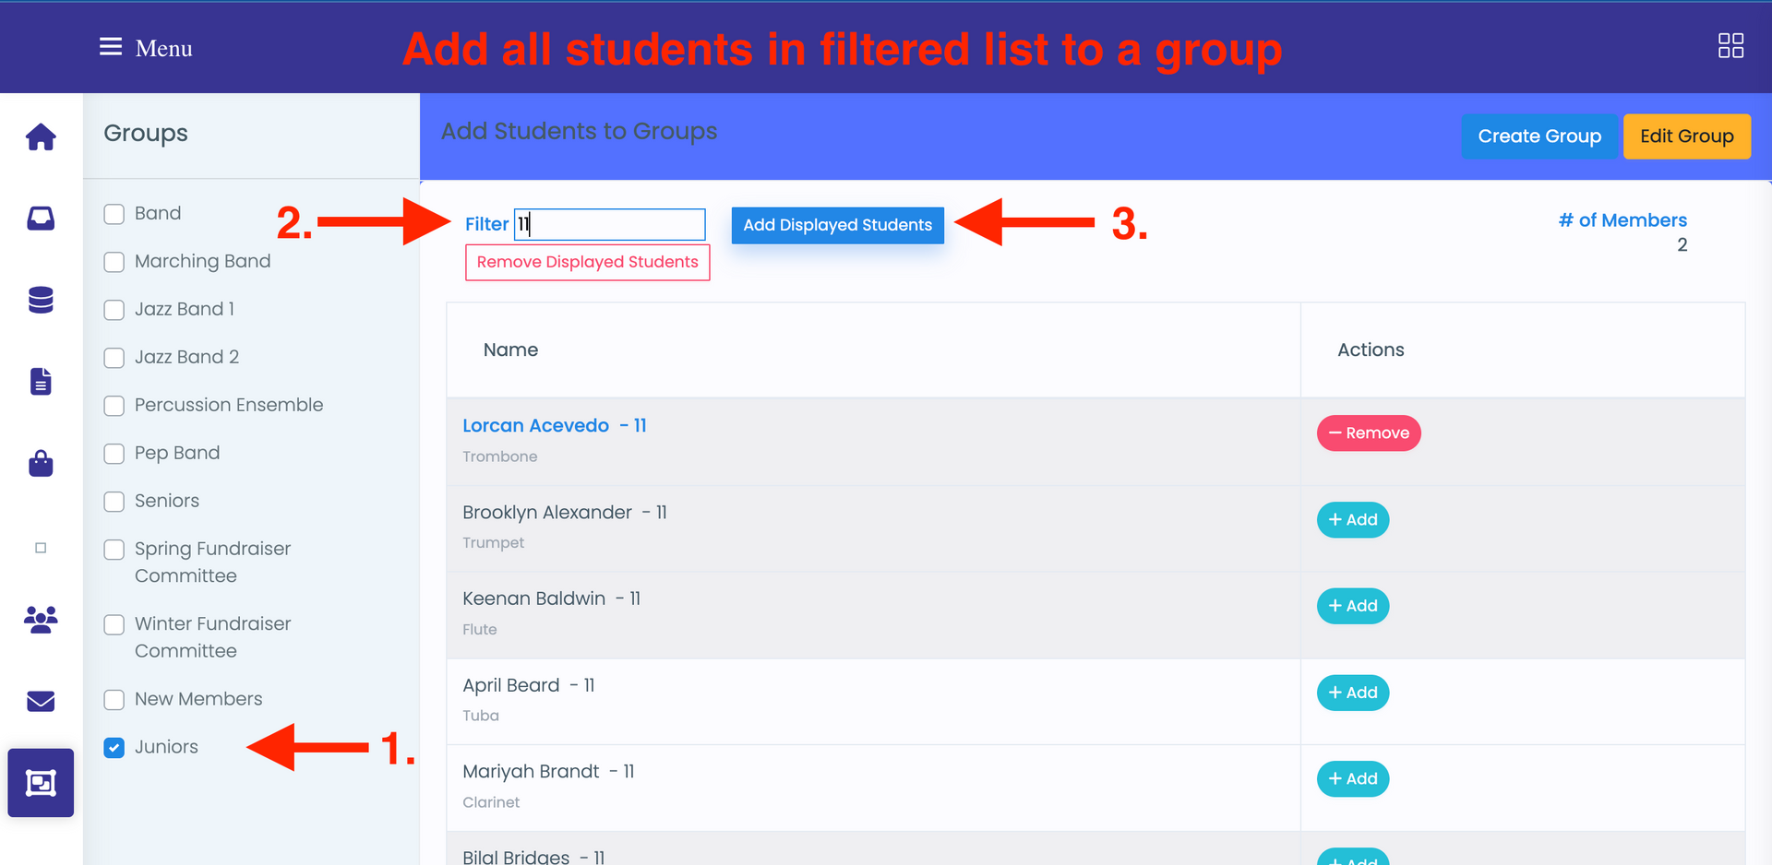Image resolution: width=1772 pixels, height=865 pixels.
Task: Open the people group sidebar icon
Action: coord(41,619)
